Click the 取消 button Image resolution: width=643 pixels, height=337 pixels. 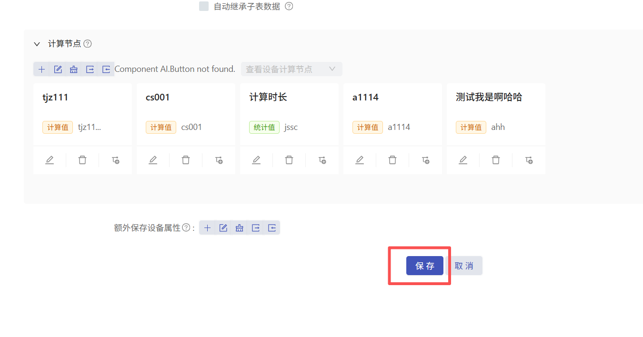tap(464, 266)
